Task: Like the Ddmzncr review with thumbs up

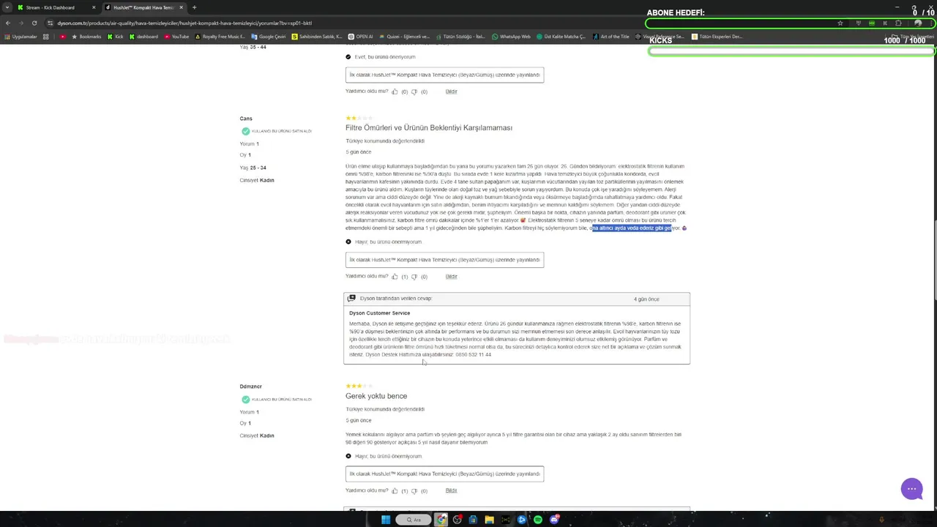Action: (x=395, y=490)
